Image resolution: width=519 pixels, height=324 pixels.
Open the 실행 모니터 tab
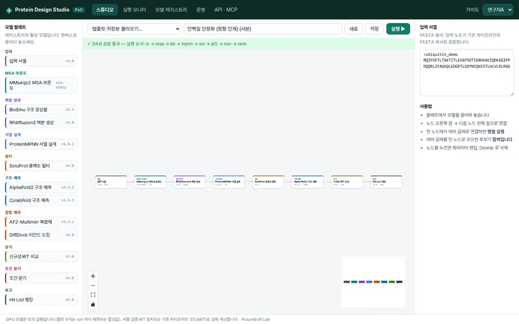pos(134,10)
